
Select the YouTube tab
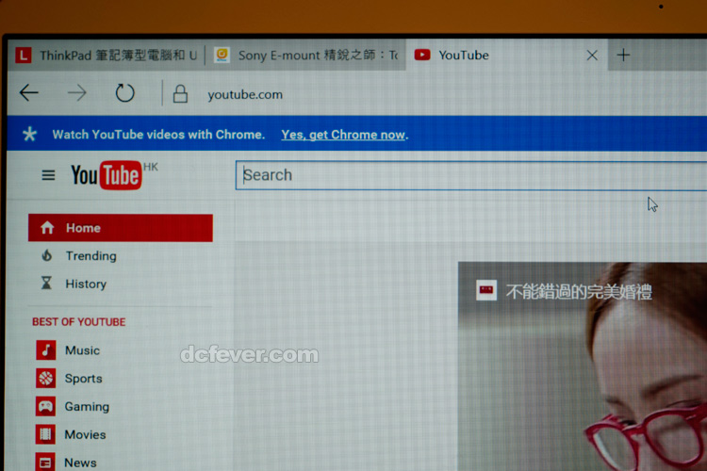point(507,56)
